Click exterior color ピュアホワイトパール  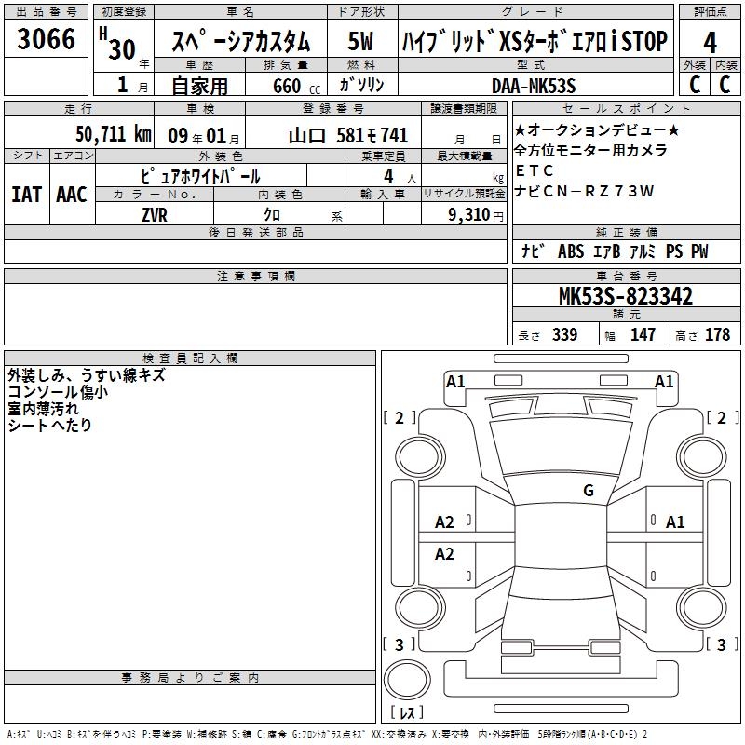[200, 176]
